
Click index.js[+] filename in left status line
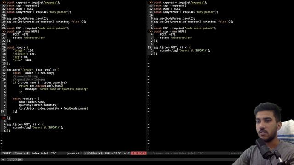[x=40, y=153]
